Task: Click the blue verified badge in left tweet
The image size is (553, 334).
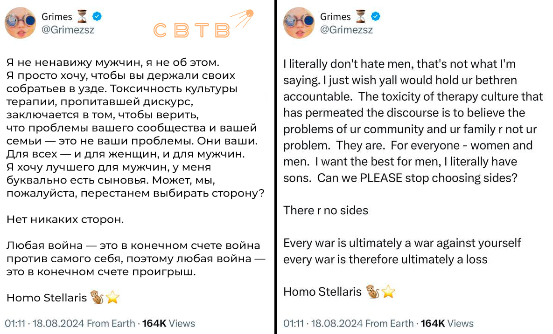Action: pos(97,16)
